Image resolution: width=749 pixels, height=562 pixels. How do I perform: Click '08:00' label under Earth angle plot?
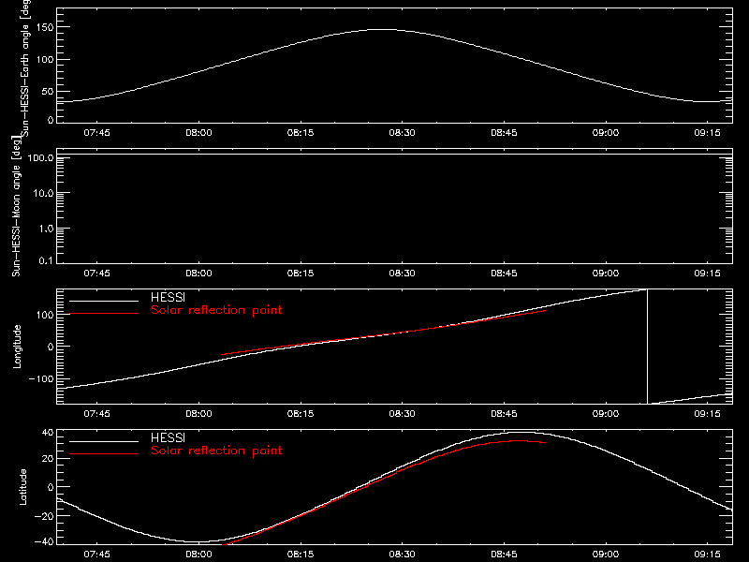pyautogui.click(x=198, y=133)
